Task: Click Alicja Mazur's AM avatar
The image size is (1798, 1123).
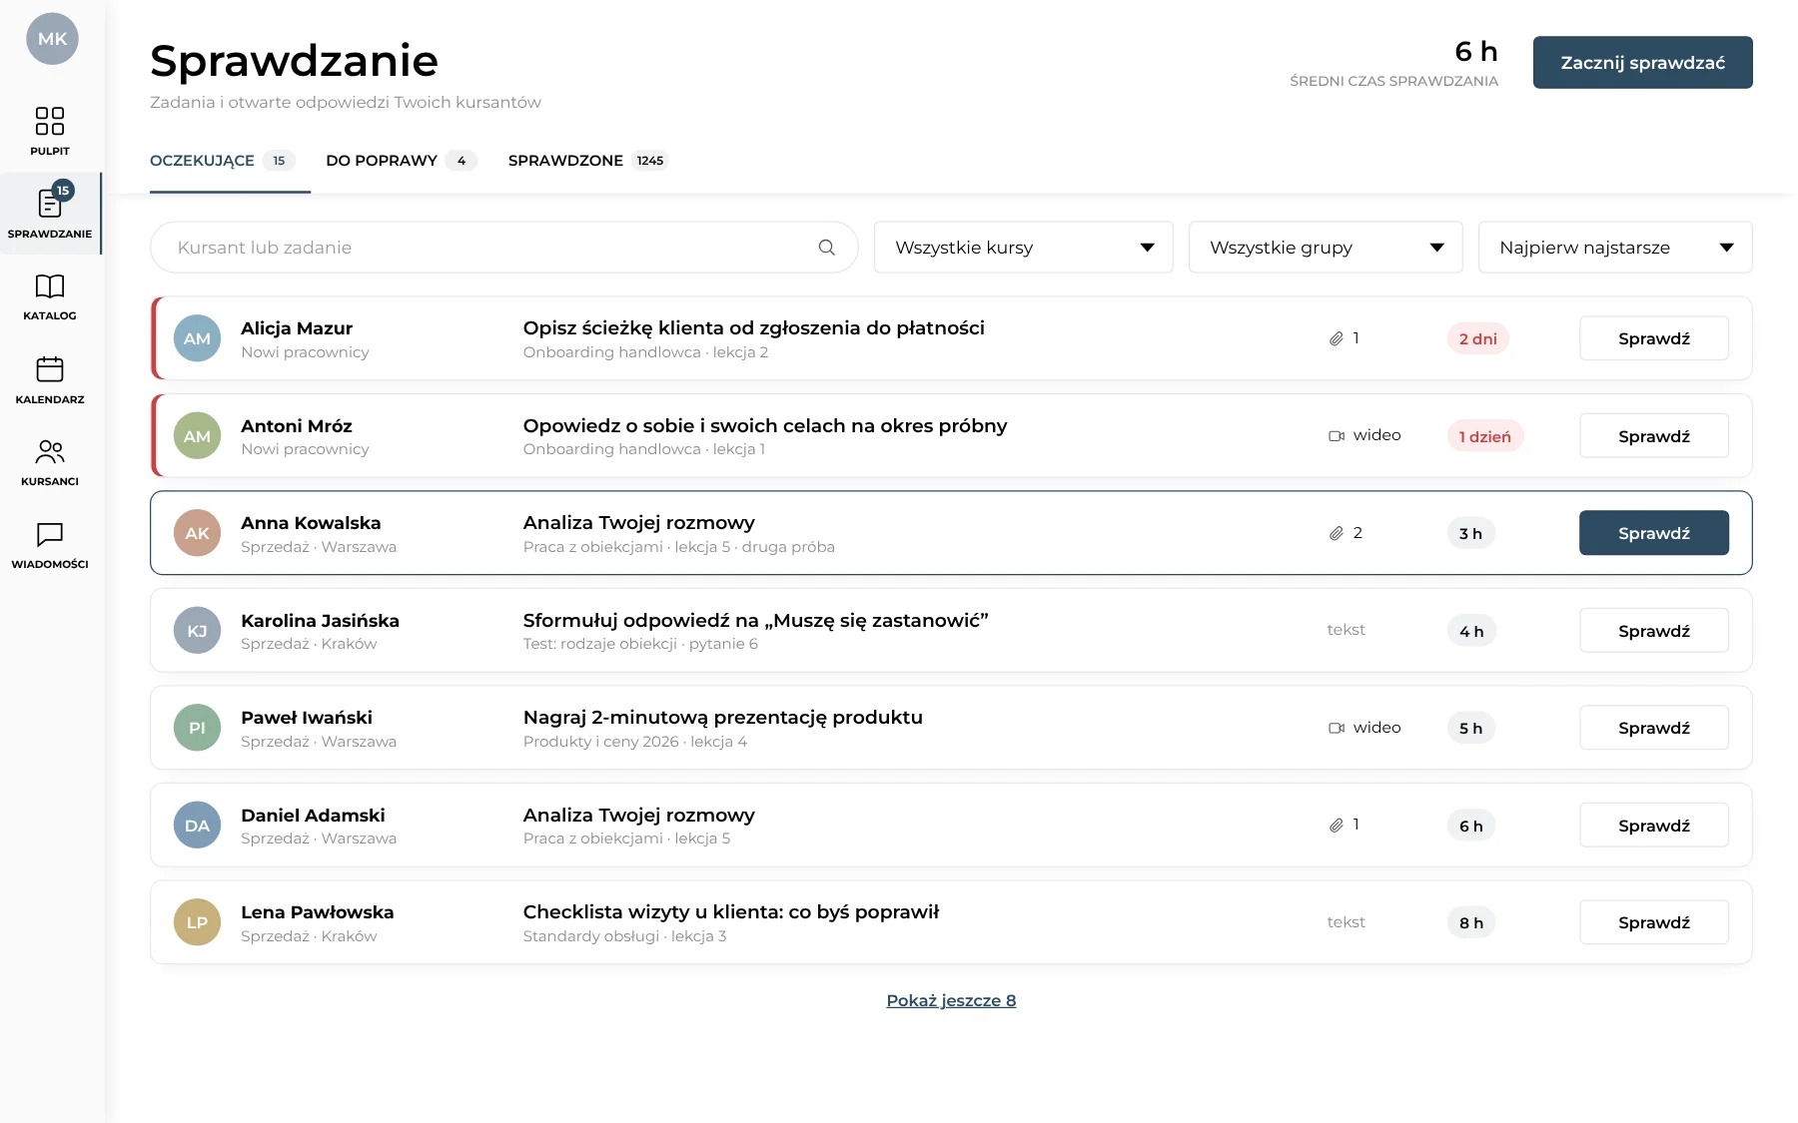Action: 197,338
